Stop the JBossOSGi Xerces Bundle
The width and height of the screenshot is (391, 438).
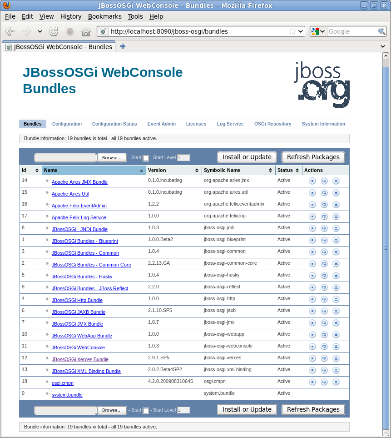[x=312, y=358]
